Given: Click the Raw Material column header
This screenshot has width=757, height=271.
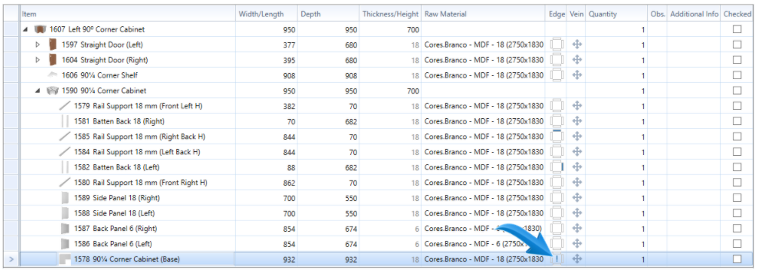Looking at the screenshot, I should pos(484,14).
